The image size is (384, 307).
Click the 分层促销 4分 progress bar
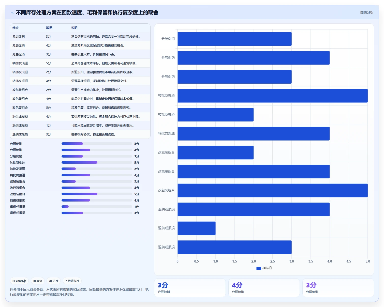click(x=97, y=150)
